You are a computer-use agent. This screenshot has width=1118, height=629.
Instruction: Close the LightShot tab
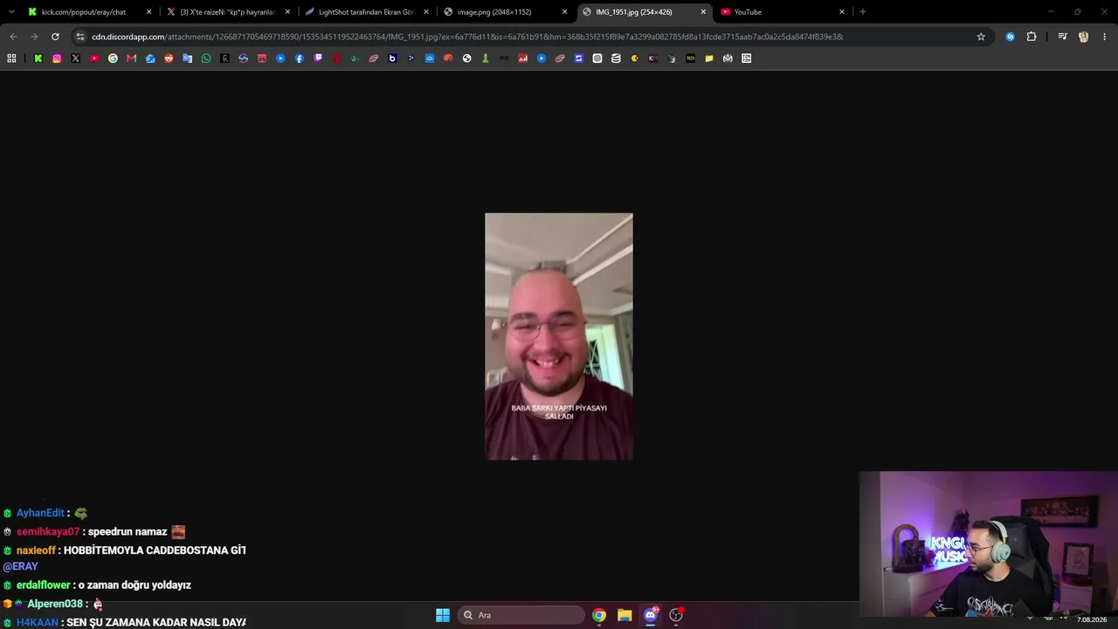426,12
